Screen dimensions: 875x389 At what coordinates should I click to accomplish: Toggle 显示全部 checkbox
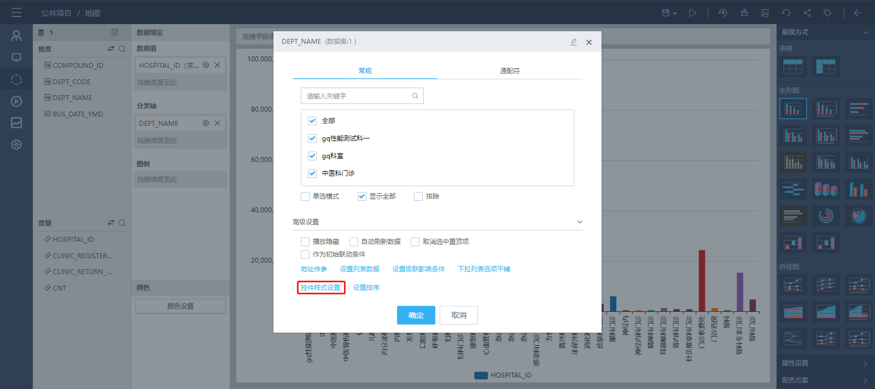[362, 196]
